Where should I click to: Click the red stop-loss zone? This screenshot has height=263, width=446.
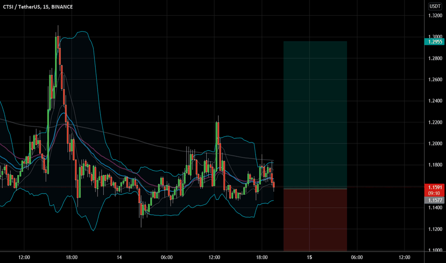[x=315, y=220]
